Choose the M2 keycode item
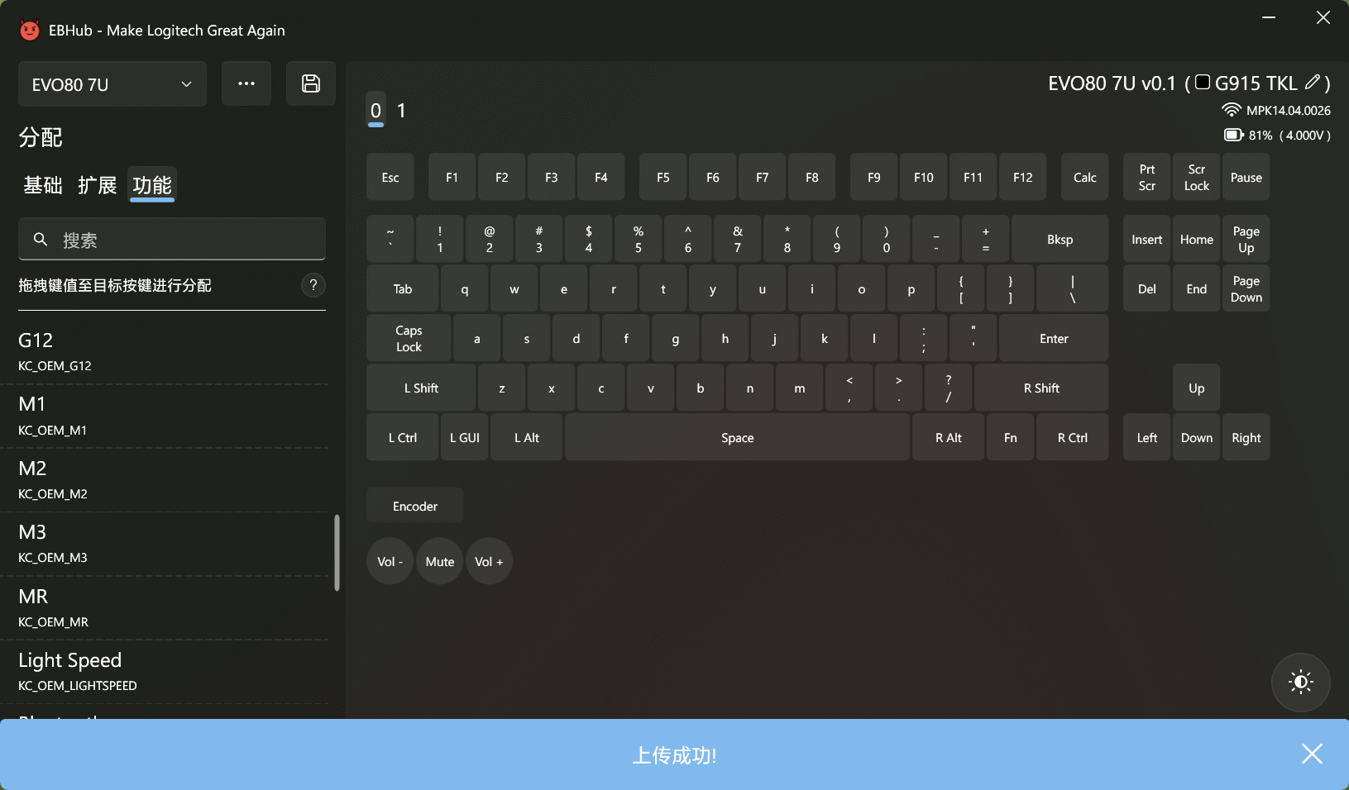This screenshot has height=790, width=1349. click(165, 479)
